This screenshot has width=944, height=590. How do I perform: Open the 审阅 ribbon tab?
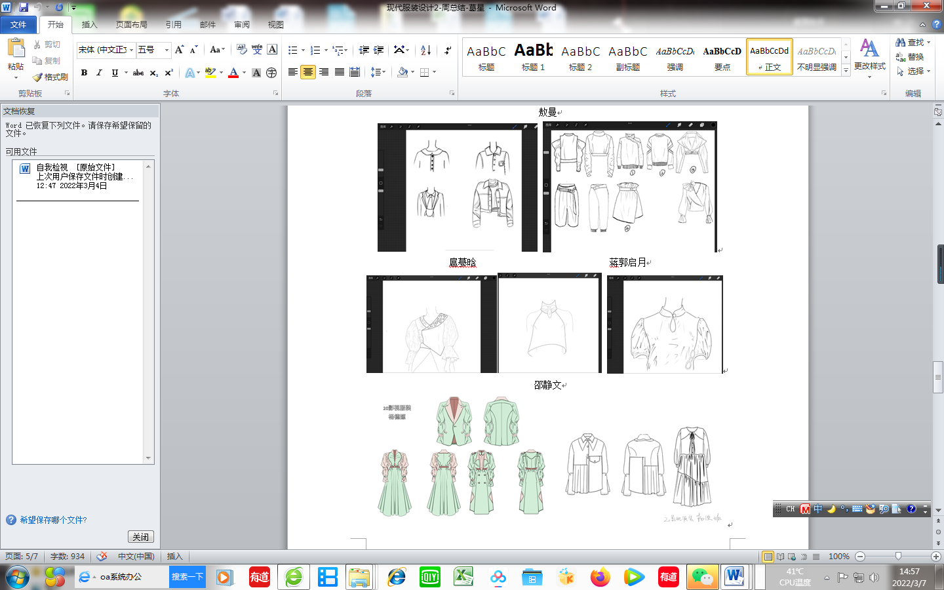coord(242,25)
